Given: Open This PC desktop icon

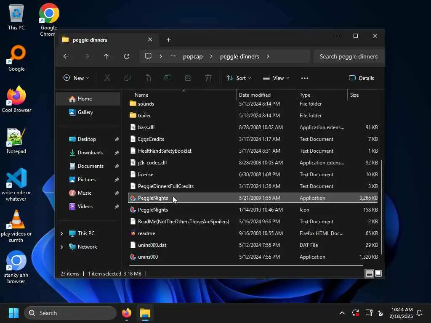Looking at the screenshot, I should click(x=16, y=17).
